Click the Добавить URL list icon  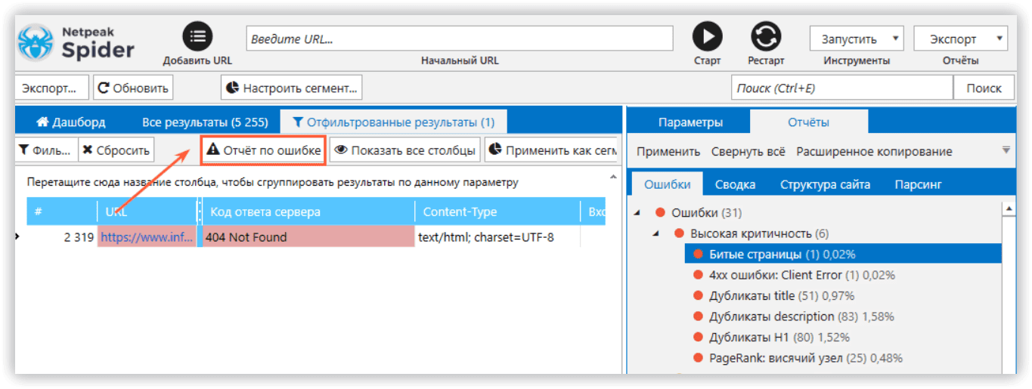(x=198, y=36)
